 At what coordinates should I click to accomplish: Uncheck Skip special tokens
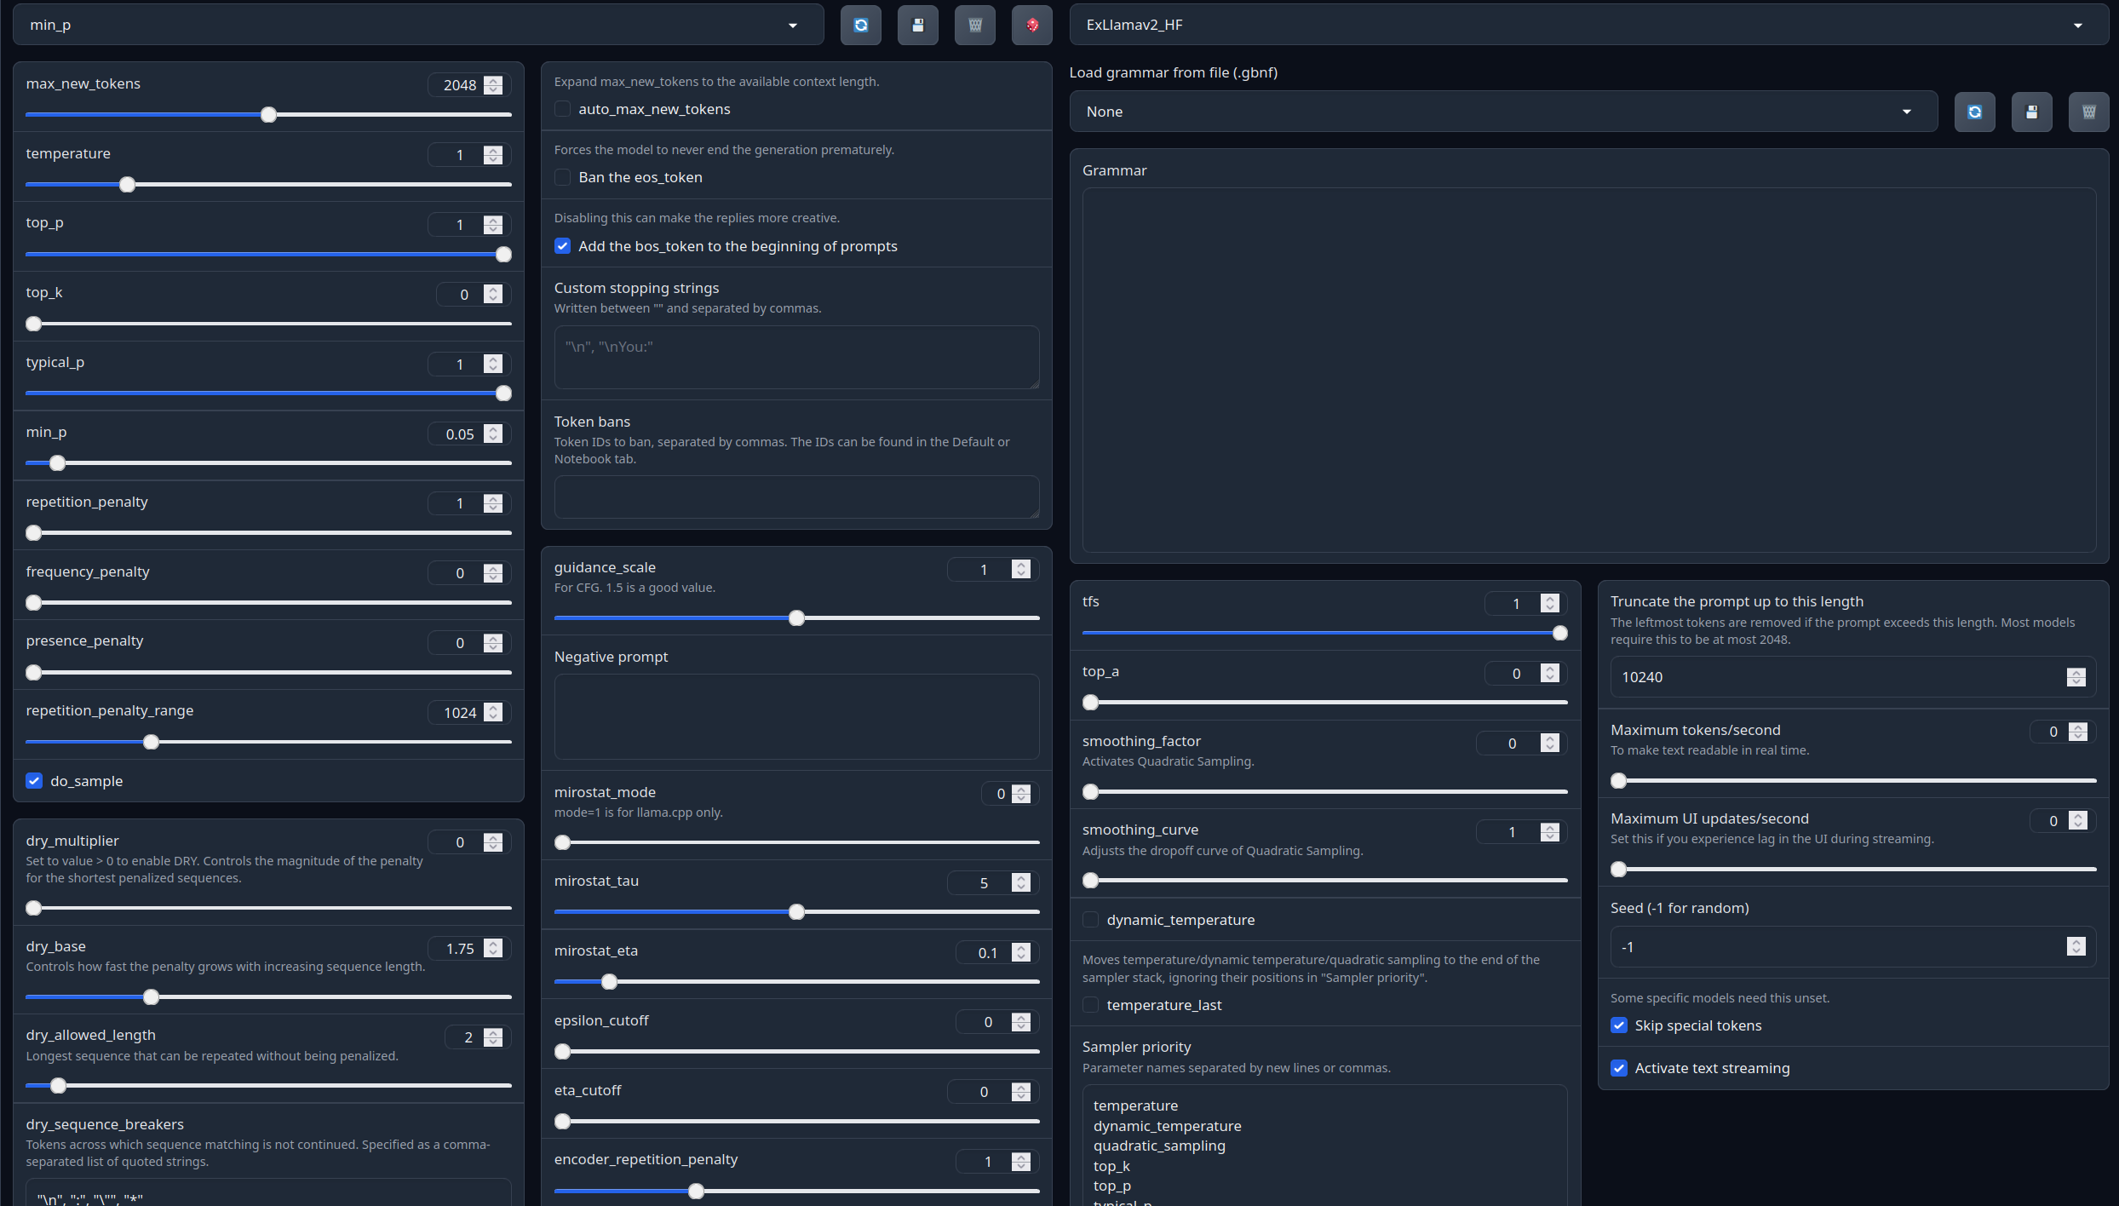point(1619,1025)
